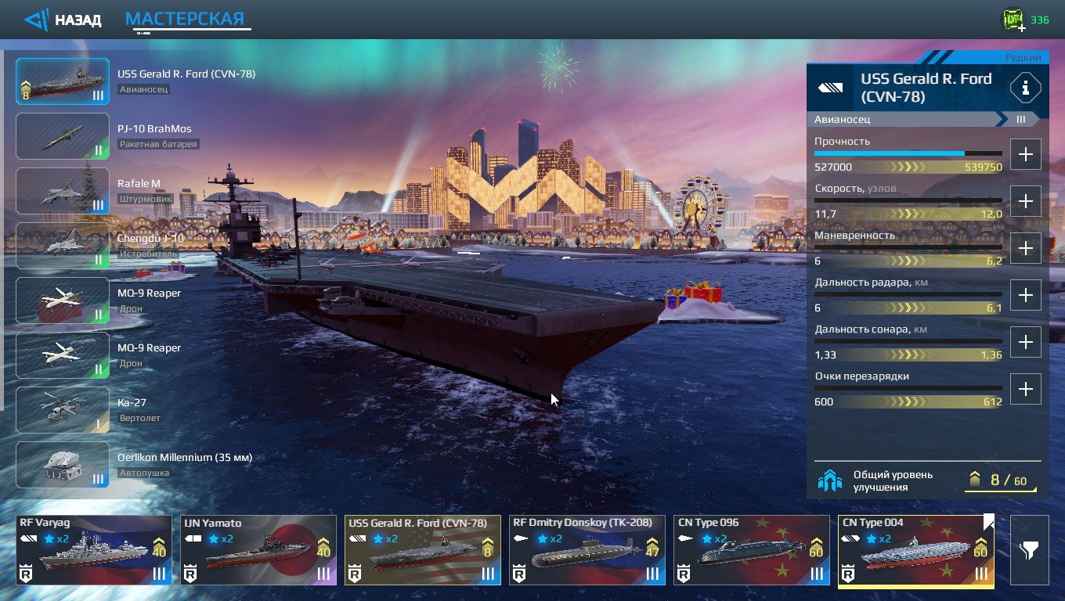Screen dimensions: 1065x601
Task: Select the first MQ-9 Reaper drone slot
Action: coord(63,300)
